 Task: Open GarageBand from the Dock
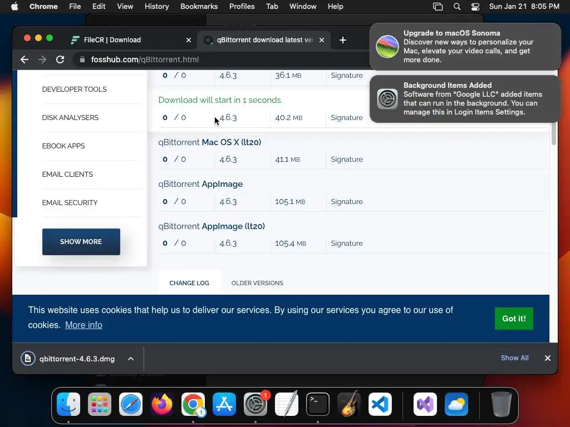[x=349, y=404]
